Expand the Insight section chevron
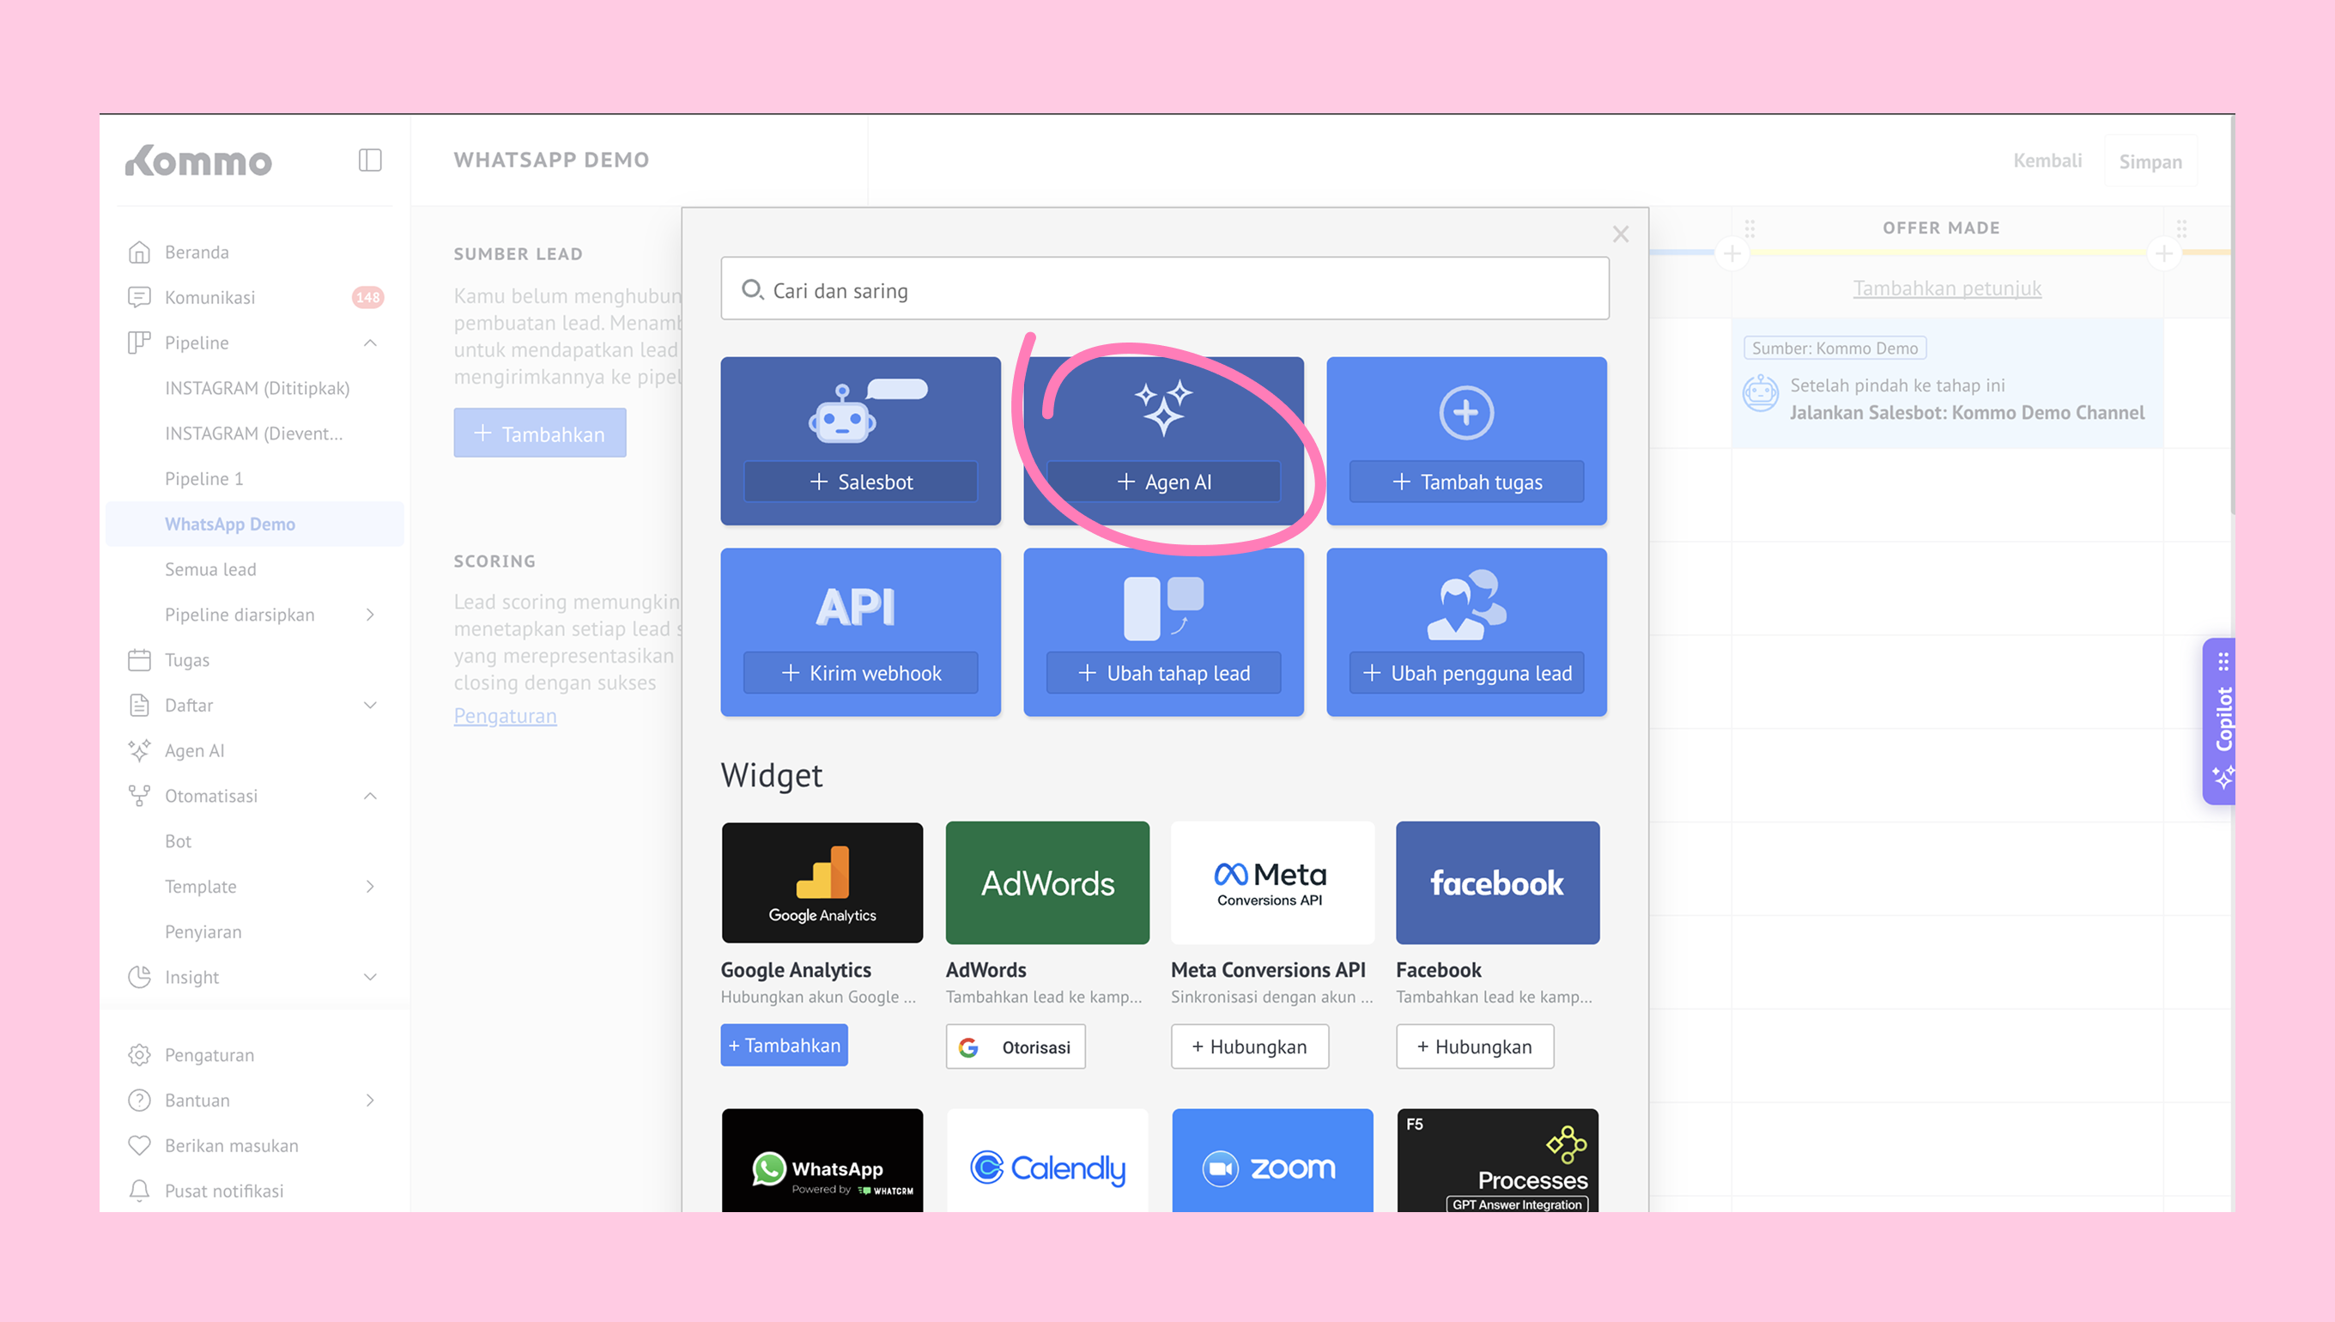 point(370,977)
